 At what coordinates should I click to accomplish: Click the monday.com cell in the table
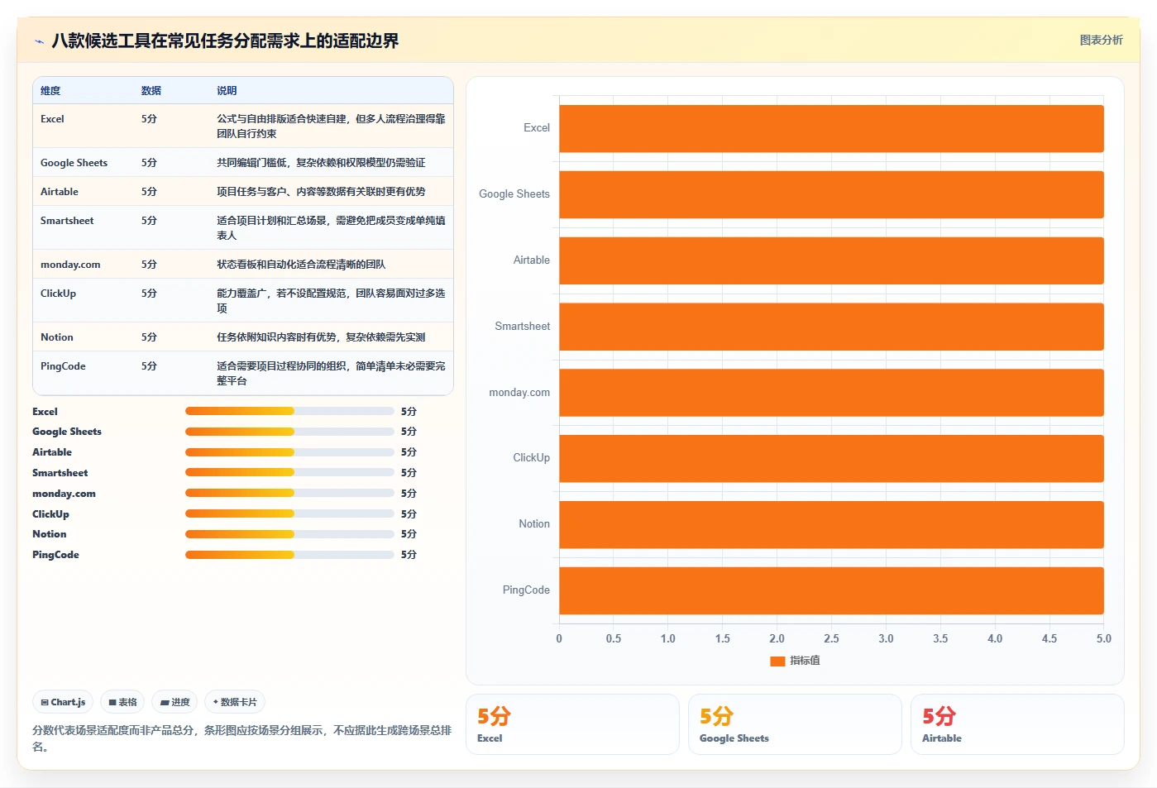(70, 265)
